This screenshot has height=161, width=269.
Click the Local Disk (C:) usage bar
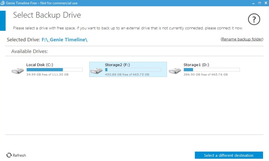tap(55, 70)
